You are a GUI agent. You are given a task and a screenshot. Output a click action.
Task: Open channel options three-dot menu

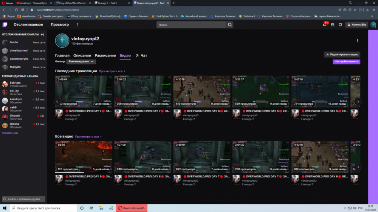[x=357, y=41]
